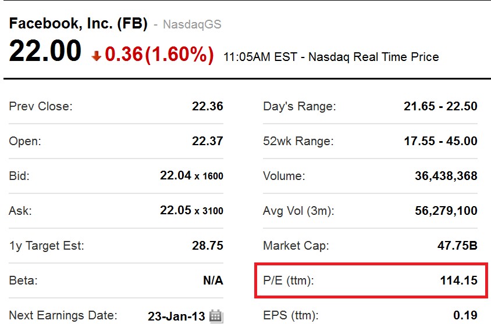Click the Ask value 22.05 x 3100
This screenshot has height=324, width=491.
point(191,210)
